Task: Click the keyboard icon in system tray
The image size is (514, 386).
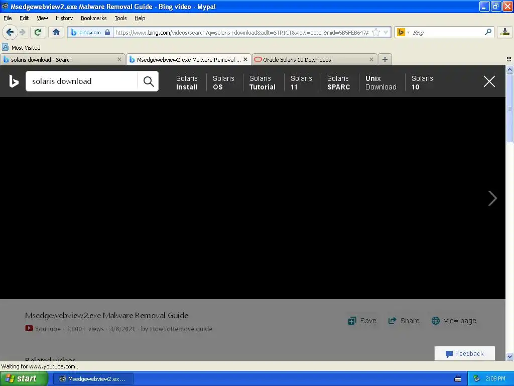Action: point(458,379)
